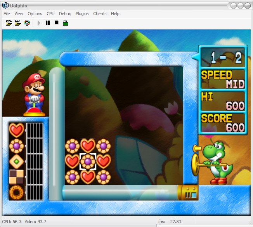Screen dimensions: 253x227
Task: Click the bottom-right flower cookie in grid
Action: [x=104, y=177]
